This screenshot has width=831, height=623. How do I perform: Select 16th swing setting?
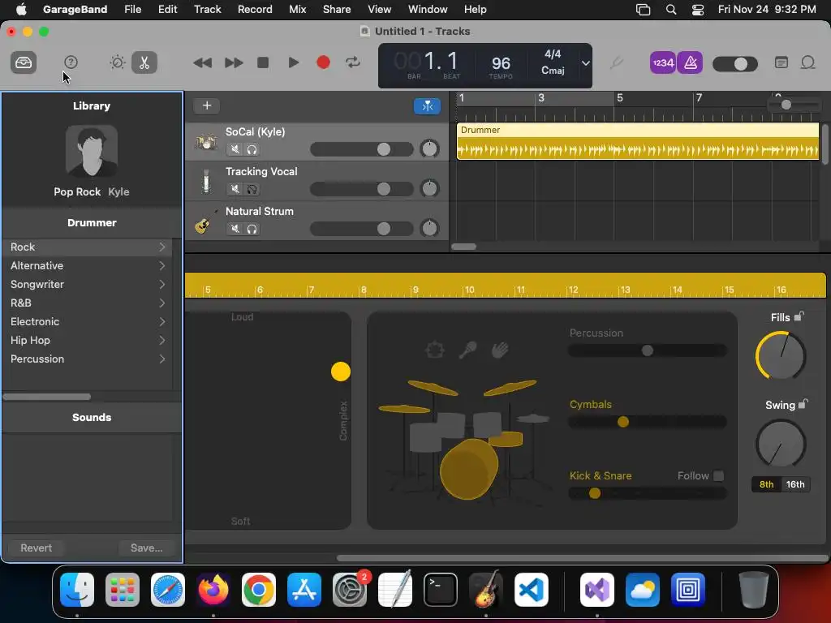[795, 484]
